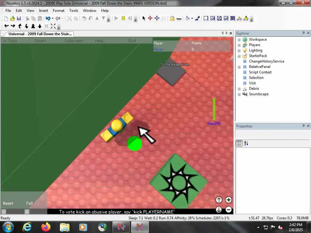311x233 pixels.
Task: Expand the Soundscape tree node
Action: pyautogui.click(x=239, y=94)
